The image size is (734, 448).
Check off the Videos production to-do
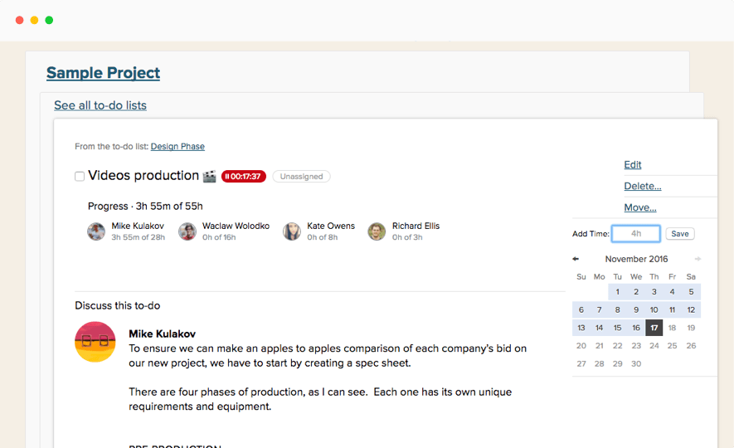click(x=80, y=176)
